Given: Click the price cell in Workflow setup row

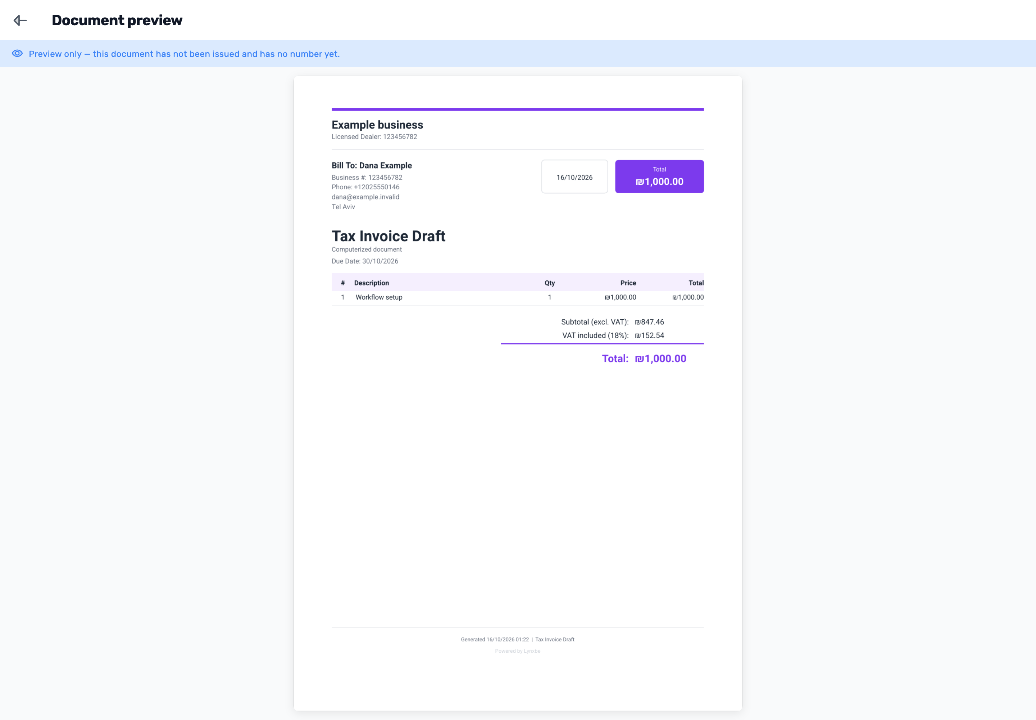Looking at the screenshot, I should (x=620, y=297).
